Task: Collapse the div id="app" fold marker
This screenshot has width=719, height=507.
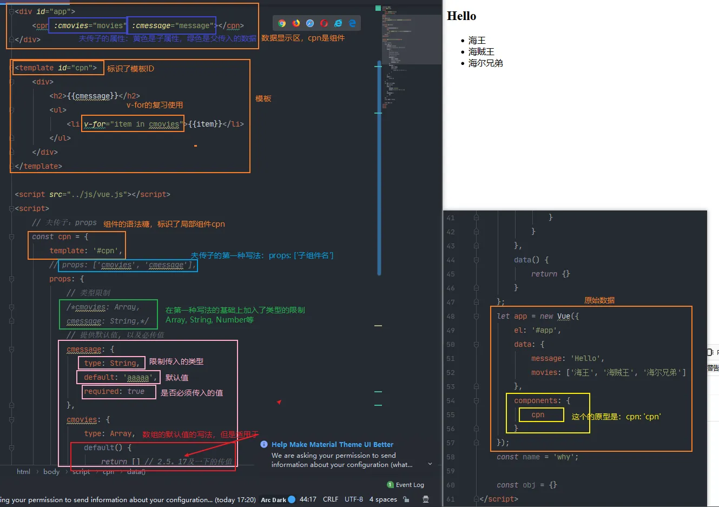Action: (11, 11)
